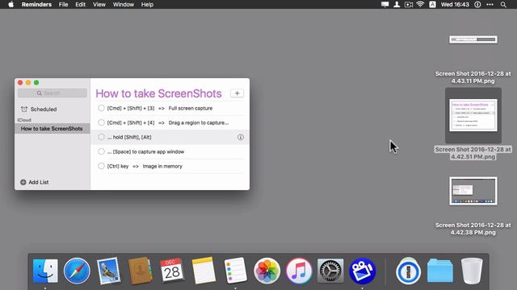Open the View menu
The width and height of the screenshot is (517, 290).
[99, 5]
